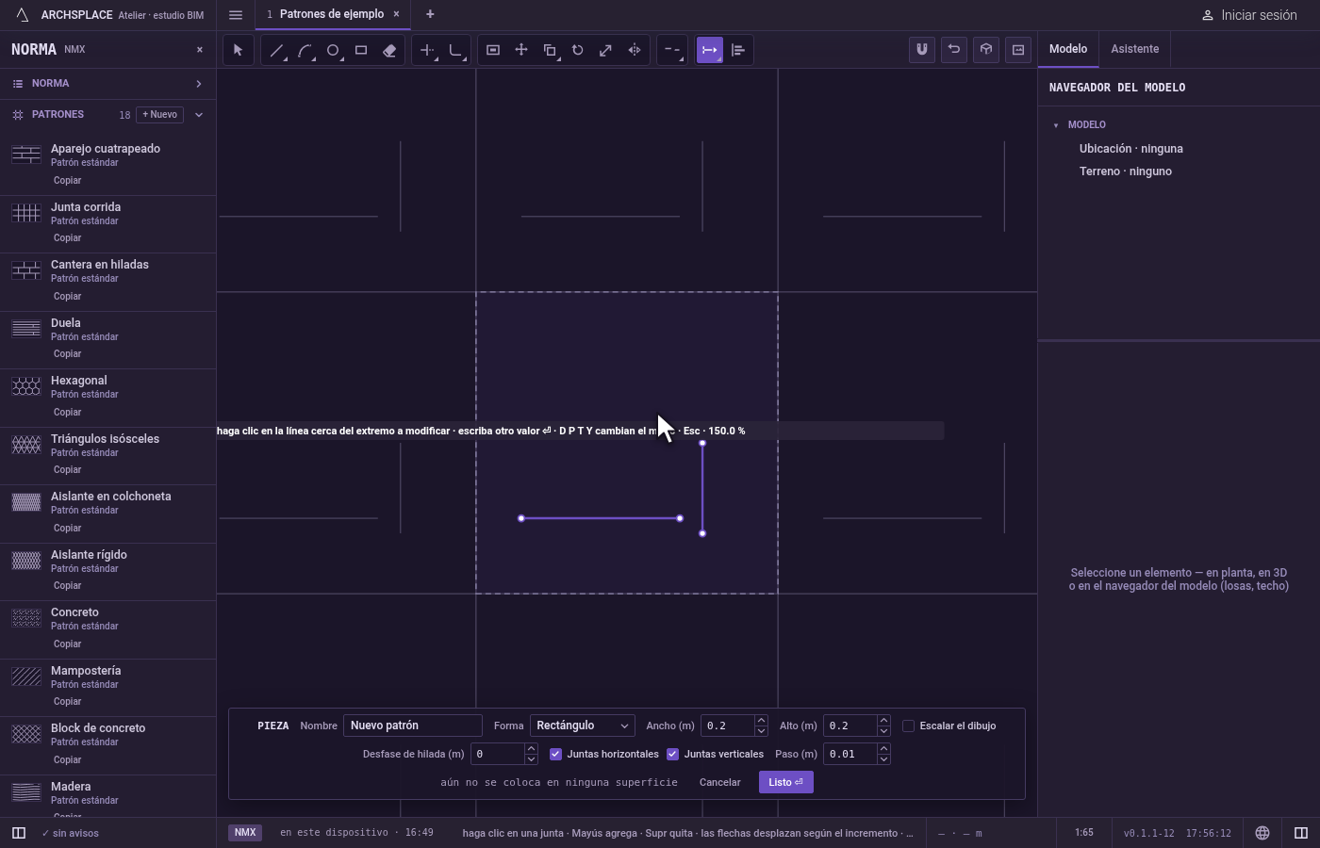Select the scale/stretch tool

[x=606, y=50]
